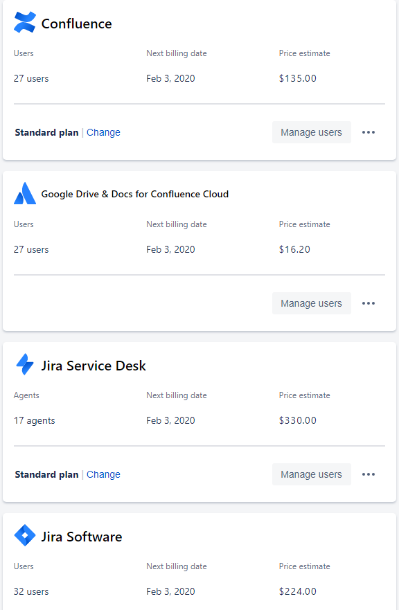Screen dimensions: 399x610
Task: Open the more options menu for Confluence
Action: coord(369,132)
